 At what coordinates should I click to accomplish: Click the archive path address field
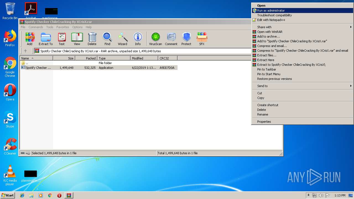click(x=142, y=51)
